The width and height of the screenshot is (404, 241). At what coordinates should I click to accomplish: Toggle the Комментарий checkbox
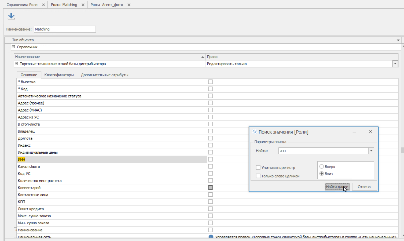[x=211, y=188]
